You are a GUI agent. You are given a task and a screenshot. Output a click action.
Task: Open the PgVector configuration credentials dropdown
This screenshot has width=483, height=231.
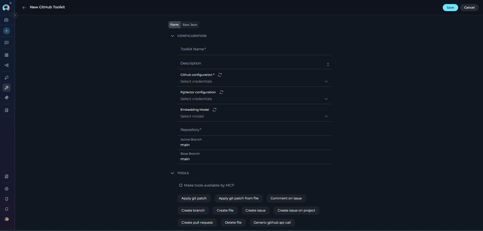click(254, 99)
